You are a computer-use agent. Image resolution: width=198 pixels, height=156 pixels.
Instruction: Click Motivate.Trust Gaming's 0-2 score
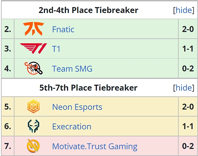[x=188, y=147]
